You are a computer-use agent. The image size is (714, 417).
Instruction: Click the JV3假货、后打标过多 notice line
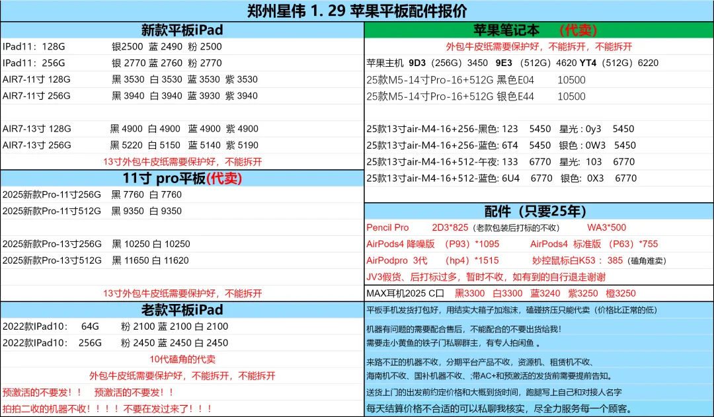[x=486, y=277]
